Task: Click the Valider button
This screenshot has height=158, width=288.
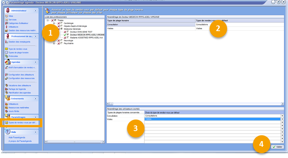Action: click(278, 147)
